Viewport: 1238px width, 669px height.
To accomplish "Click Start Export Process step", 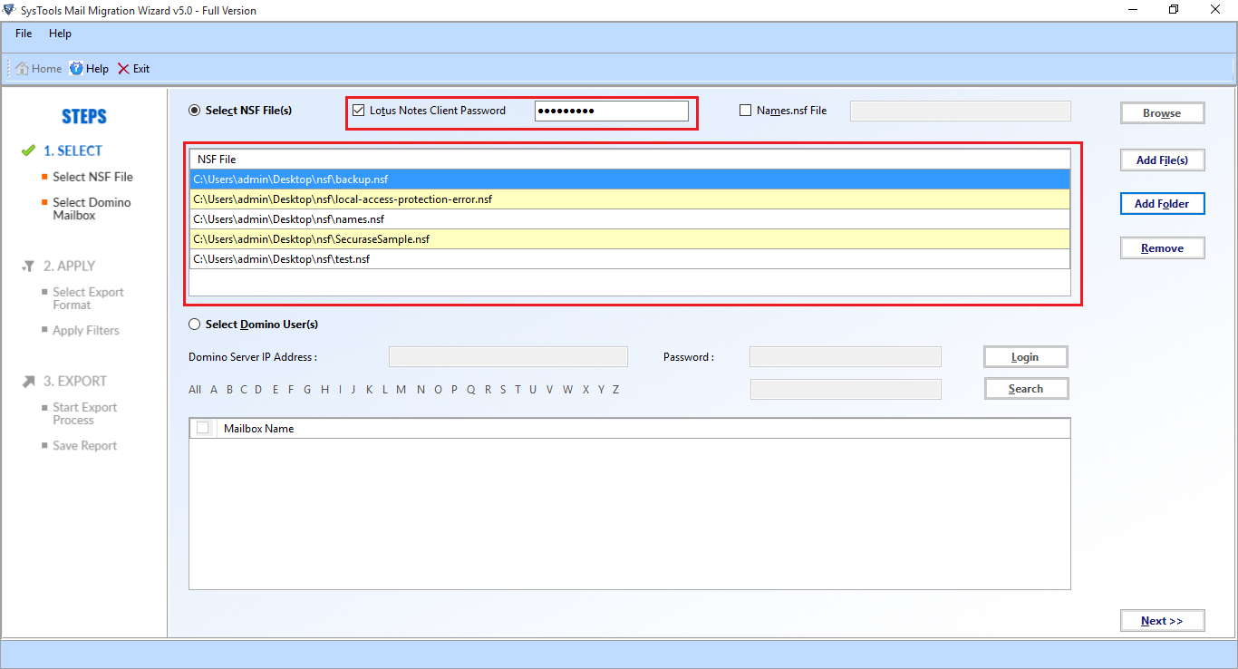I will coord(84,413).
